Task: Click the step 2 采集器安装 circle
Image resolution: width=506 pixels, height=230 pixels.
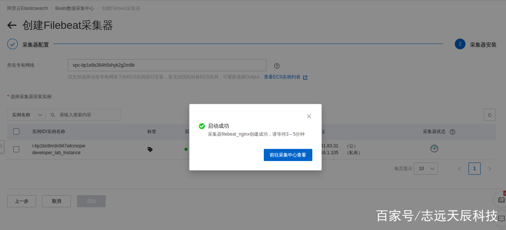Action: point(460,44)
